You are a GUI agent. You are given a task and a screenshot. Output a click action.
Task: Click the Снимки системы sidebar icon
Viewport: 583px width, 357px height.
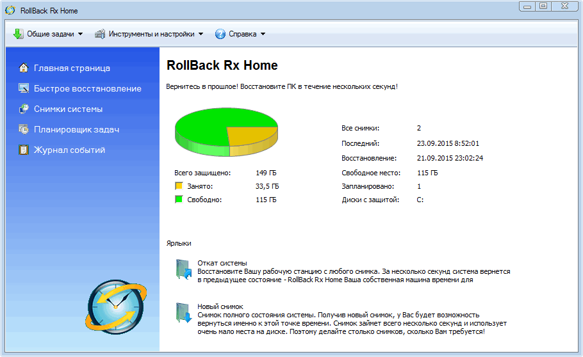[24, 109]
